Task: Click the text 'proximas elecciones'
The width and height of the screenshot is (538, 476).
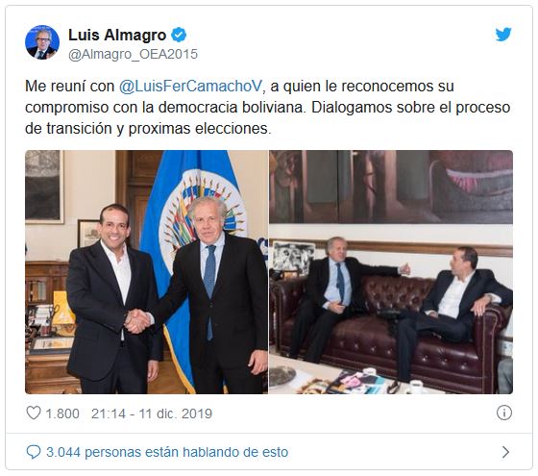Action: pyautogui.click(x=198, y=129)
